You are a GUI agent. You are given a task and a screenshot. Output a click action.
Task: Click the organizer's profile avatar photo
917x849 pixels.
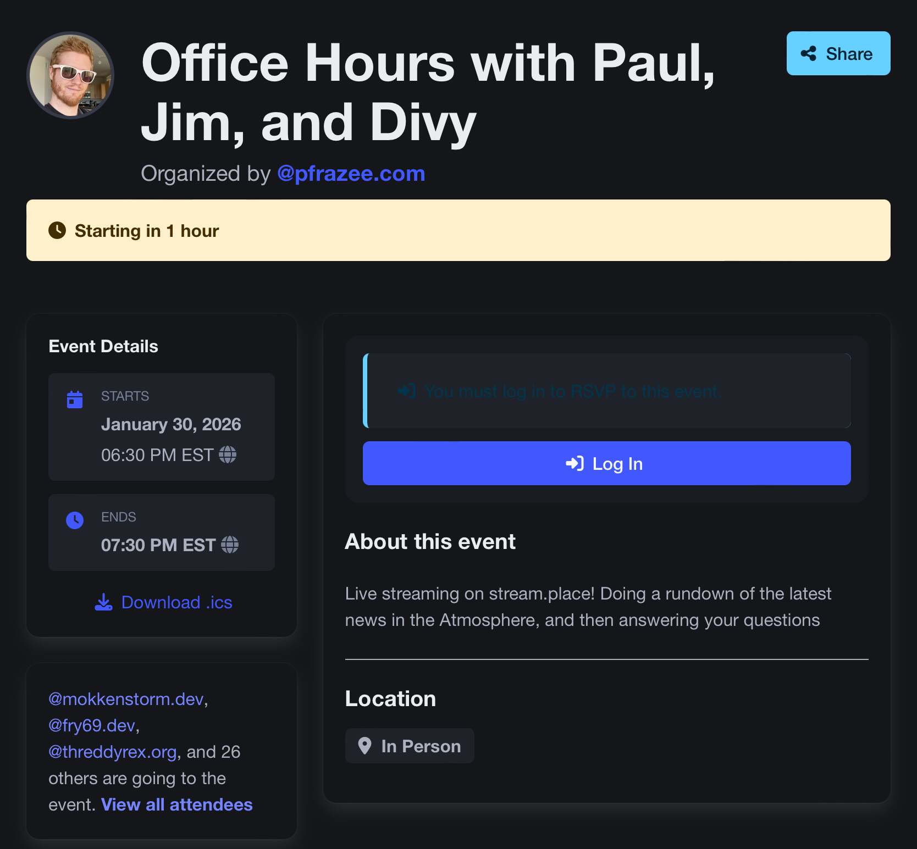click(x=70, y=75)
